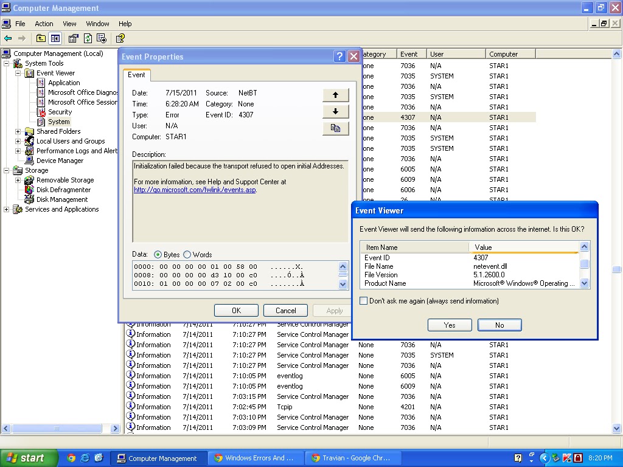Open the go.microsoft.com events link
This screenshot has height=467, width=623.
click(195, 190)
